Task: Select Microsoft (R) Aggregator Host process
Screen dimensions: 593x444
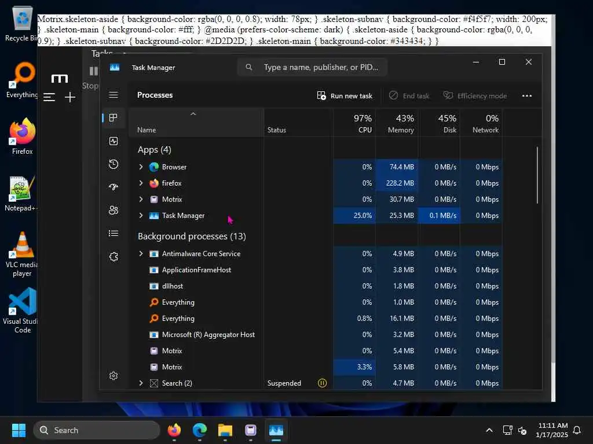Action: (x=316, y=335)
